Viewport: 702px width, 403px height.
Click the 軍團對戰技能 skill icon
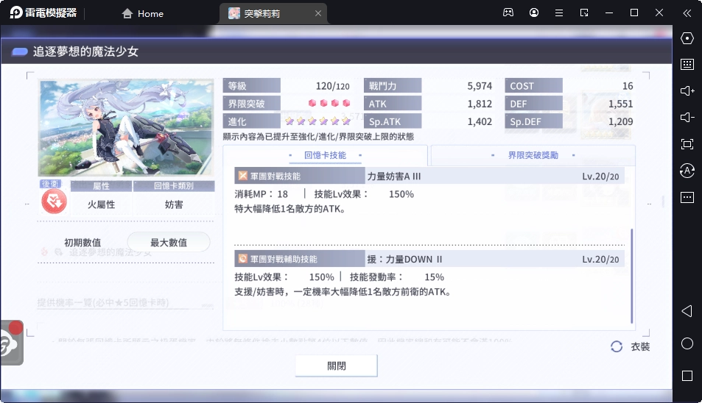click(x=242, y=176)
